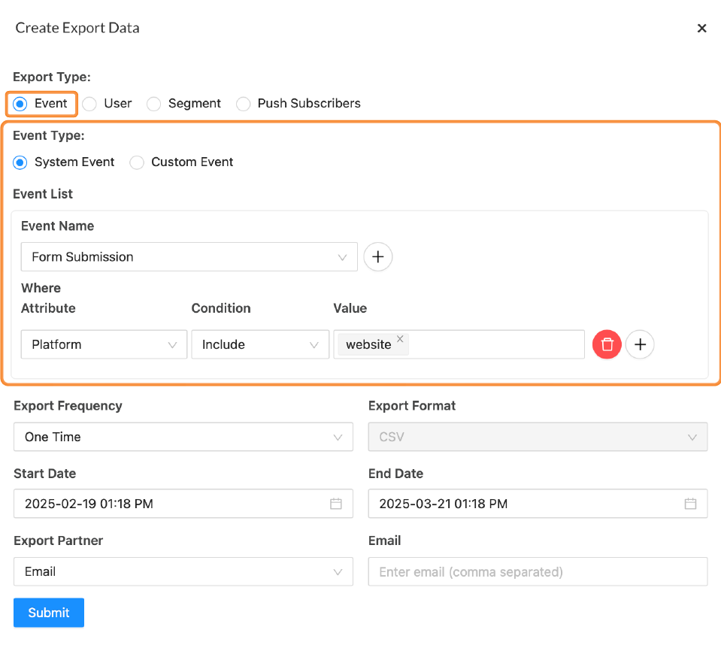Image resolution: width=721 pixels, height=645 pixels.
Task: Edit the Start Date field
Action: point(183,504)
